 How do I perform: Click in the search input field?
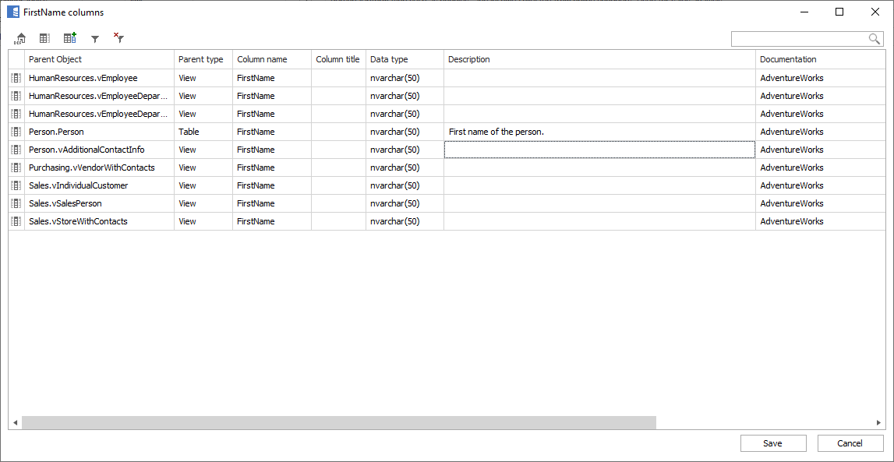point(799,39)
